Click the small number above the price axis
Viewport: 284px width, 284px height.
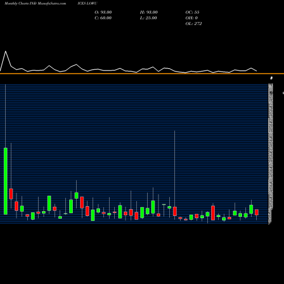click(x=272, y=78)
